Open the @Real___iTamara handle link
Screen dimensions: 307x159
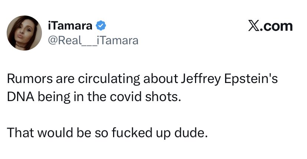[x=93, y=40]
